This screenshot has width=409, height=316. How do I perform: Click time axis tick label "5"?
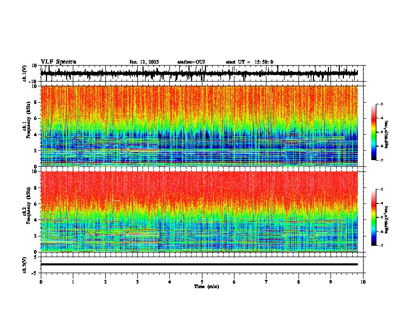(202, 281)
